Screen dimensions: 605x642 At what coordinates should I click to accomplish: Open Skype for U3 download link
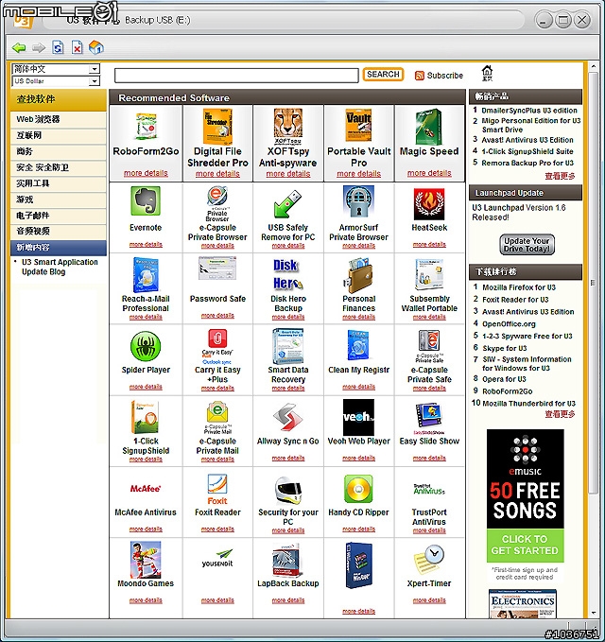point(504,349)
